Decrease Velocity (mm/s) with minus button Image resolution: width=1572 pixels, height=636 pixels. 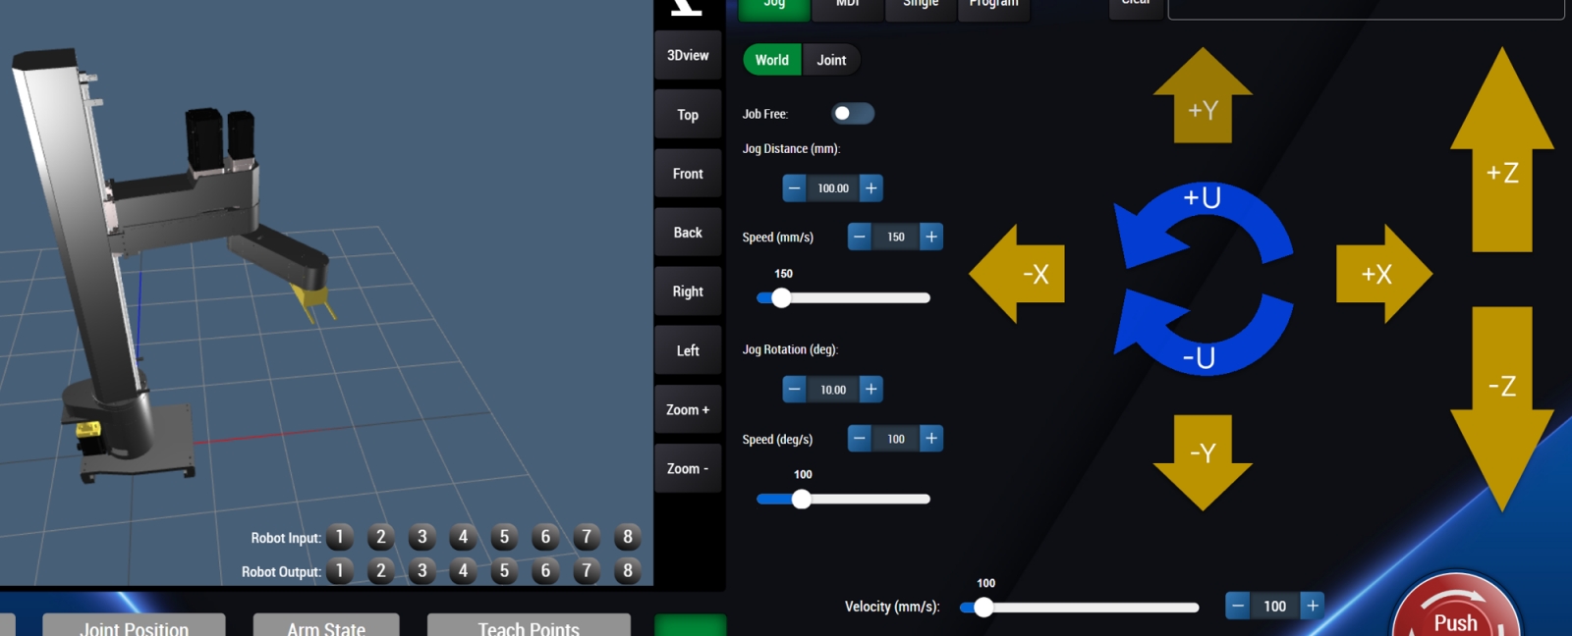[1238, 606]
